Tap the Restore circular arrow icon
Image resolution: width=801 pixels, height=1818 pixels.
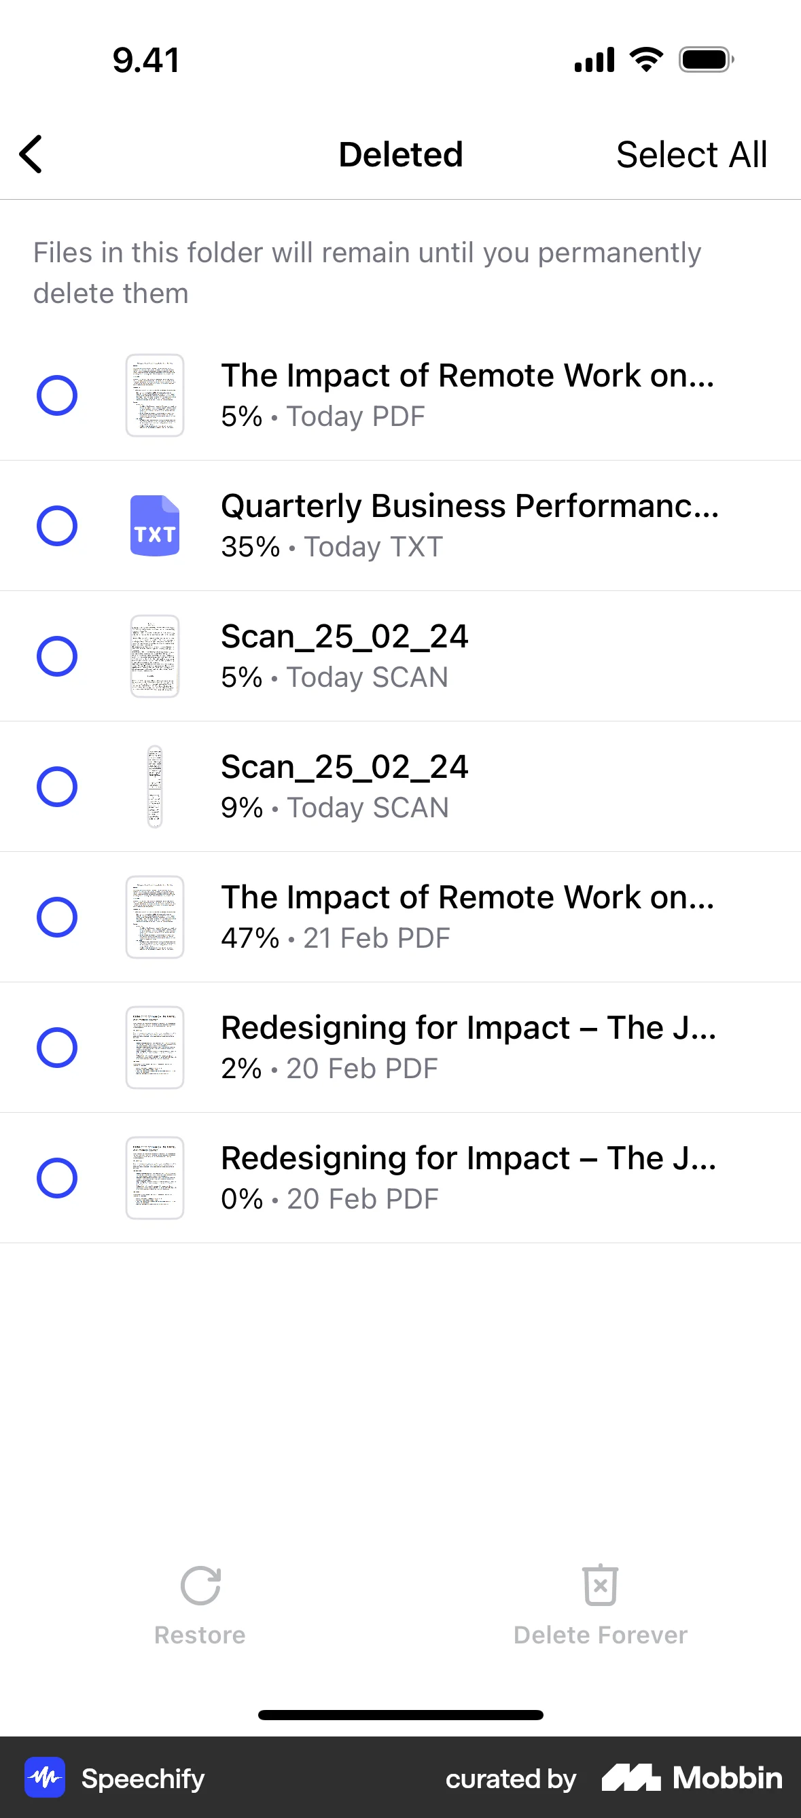click(200, 1586)
